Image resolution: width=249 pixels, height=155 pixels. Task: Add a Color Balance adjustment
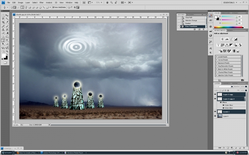click(227, 45)
